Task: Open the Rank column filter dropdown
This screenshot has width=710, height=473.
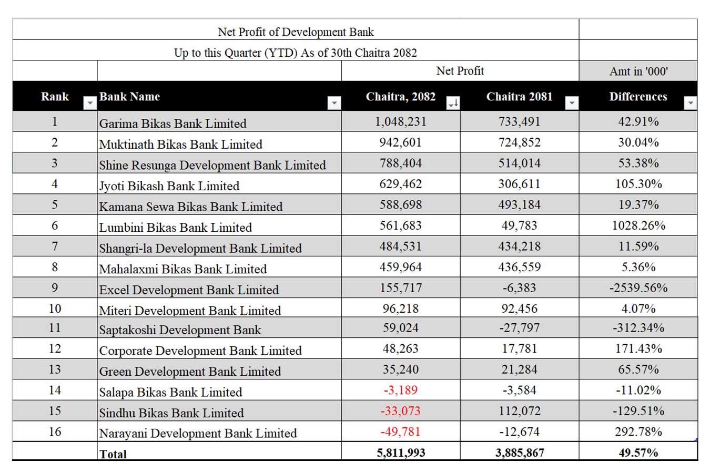Action: click(x=90, y=103)
